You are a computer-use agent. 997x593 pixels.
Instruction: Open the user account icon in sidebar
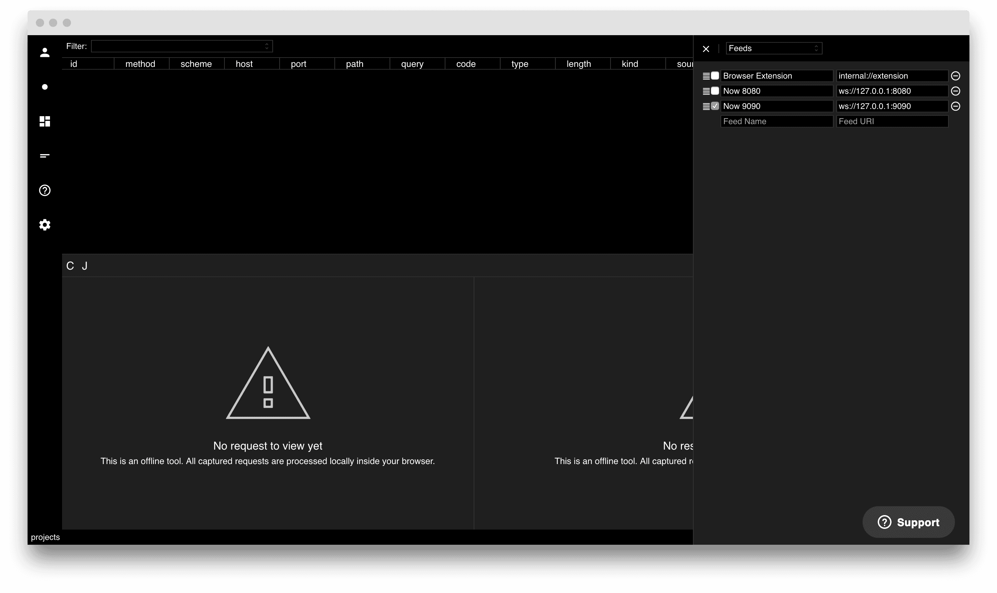click(x=45, y=52)
